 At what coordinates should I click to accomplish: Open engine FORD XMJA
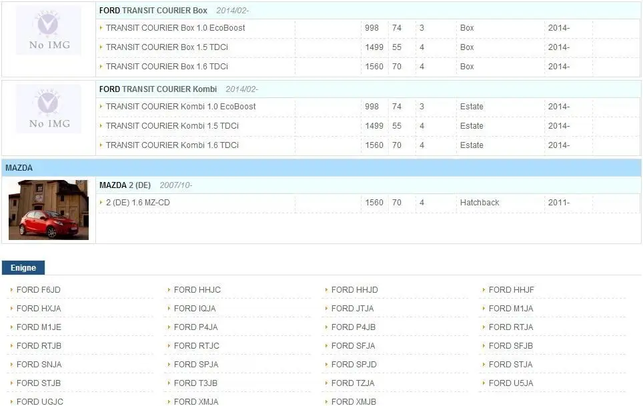[x=196, y=401]
